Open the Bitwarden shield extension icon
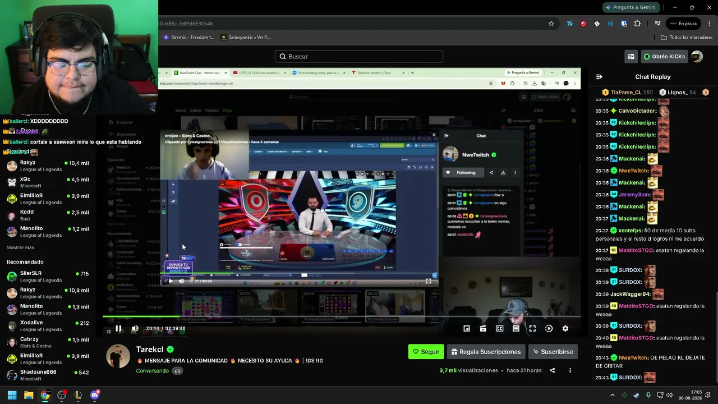The image size is (718, 404). click(624, 24)
